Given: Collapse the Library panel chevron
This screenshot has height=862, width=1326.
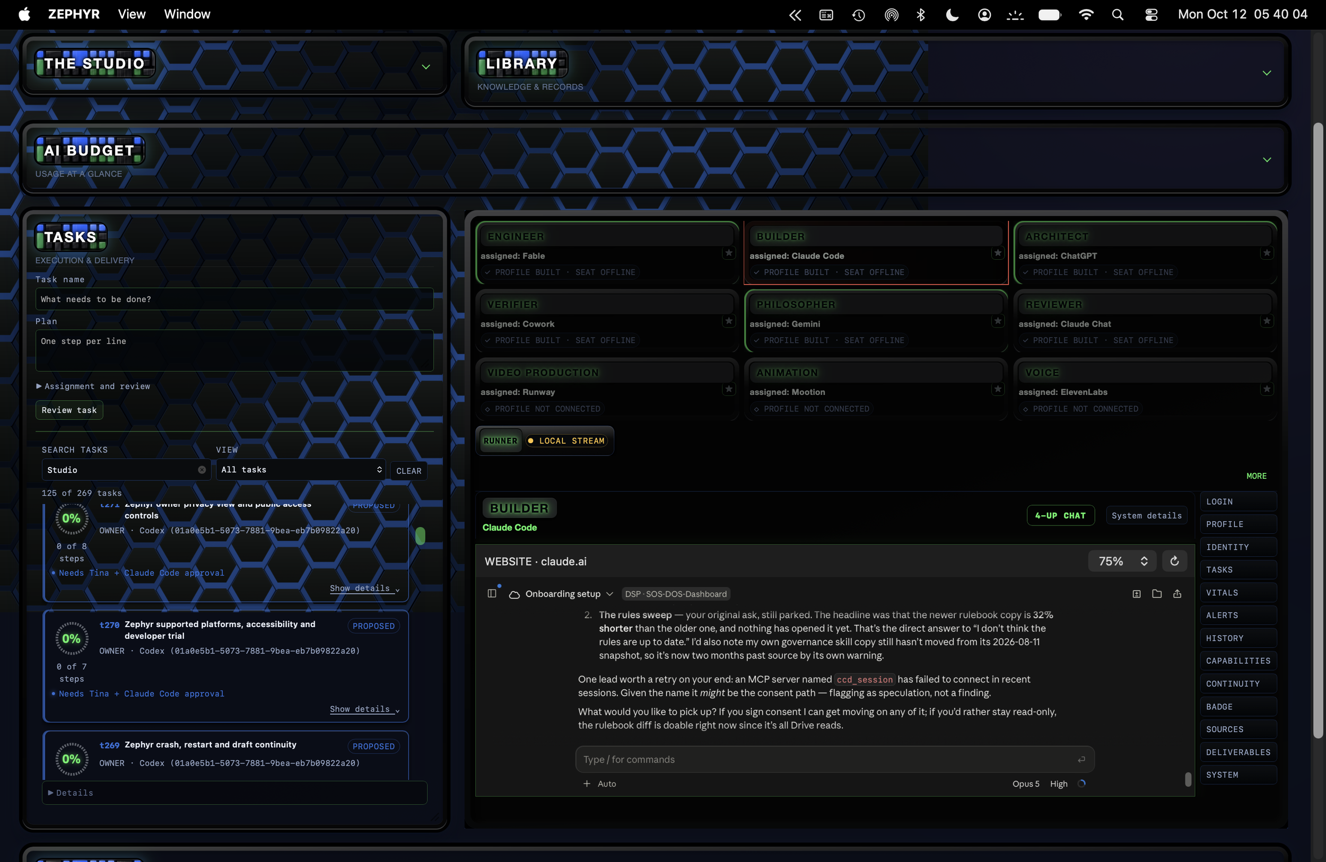Looking at the screenshot, I should point(1267,73).
